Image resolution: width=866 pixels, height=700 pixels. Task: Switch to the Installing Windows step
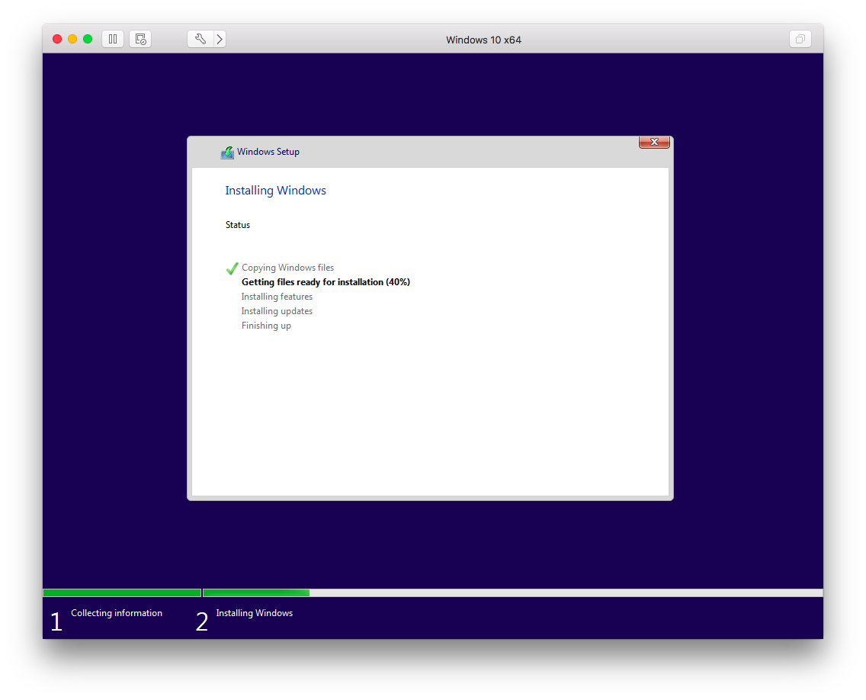(254, 613)
